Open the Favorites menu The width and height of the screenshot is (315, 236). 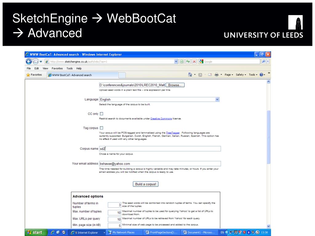pyautogui.click(x=57, y=69)
